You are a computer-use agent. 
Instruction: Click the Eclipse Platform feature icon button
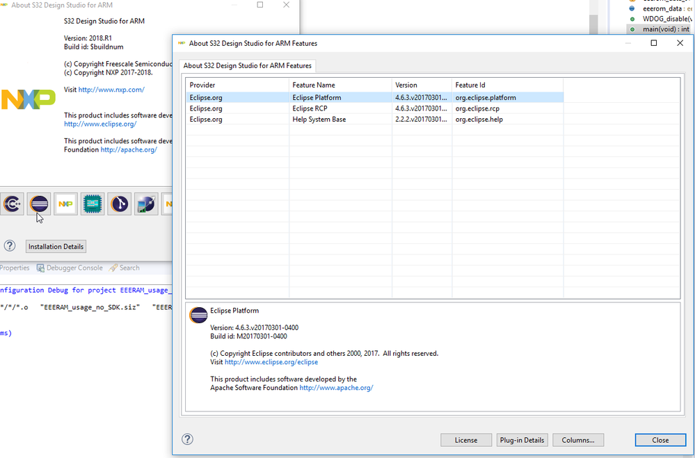point(39,204)
